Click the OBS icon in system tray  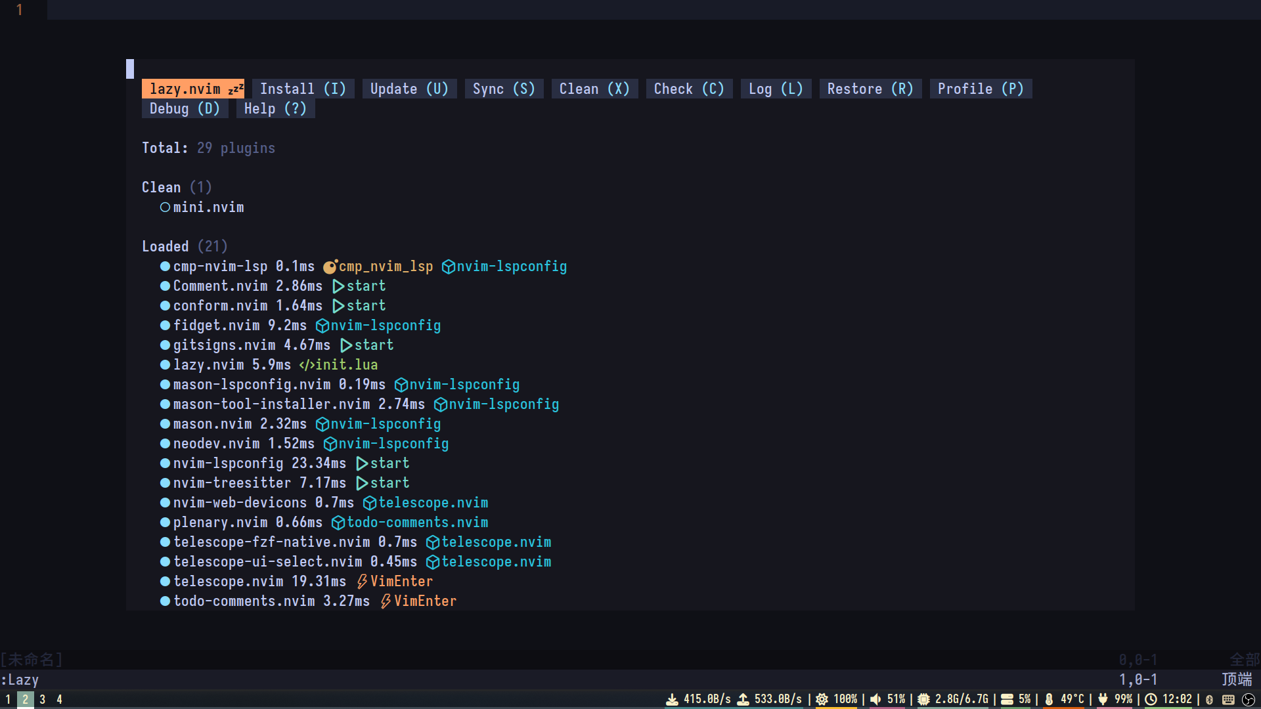[x=1248, y=699]
